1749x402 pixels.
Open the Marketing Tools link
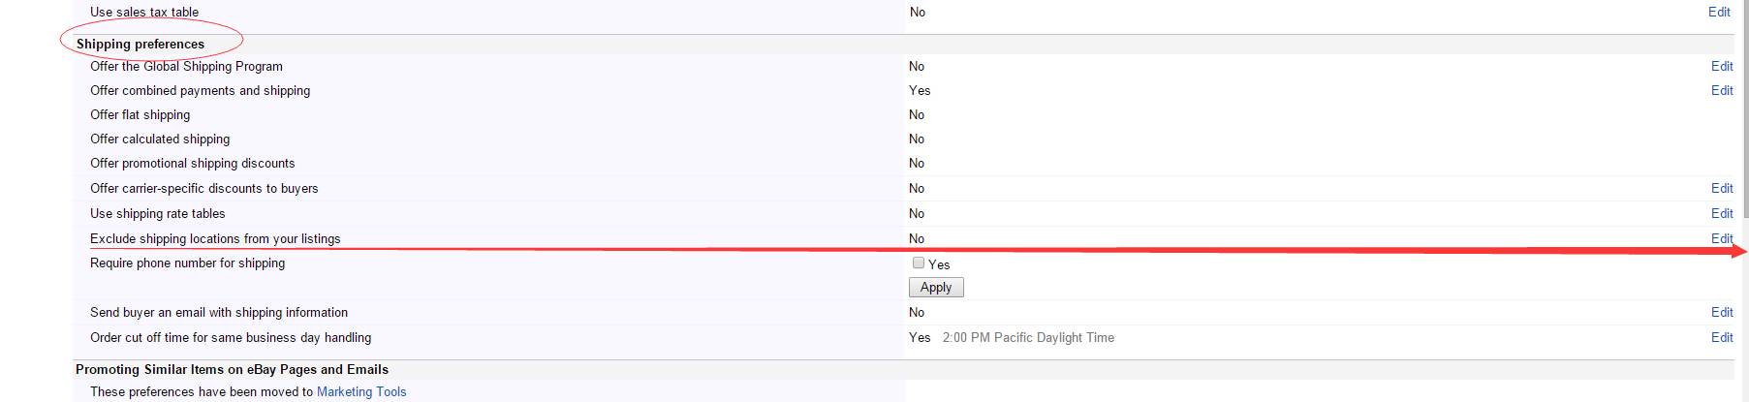(361, 391)
